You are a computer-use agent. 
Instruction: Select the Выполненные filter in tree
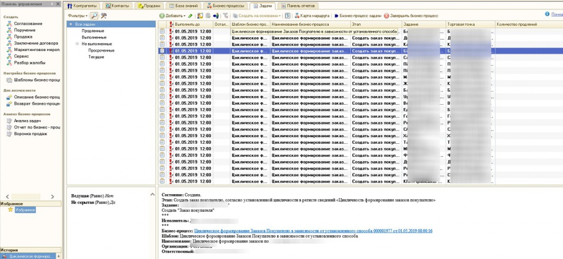click(93, 37)
